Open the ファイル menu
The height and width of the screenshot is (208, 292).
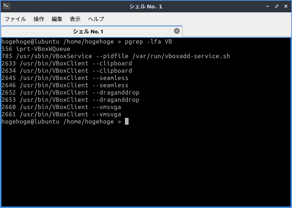tap(15, 19)
